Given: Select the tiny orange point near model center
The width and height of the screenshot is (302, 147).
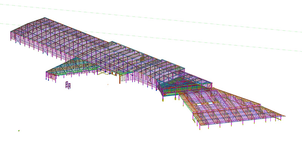Looking at the screenshot, I should [x=108, y=84].
